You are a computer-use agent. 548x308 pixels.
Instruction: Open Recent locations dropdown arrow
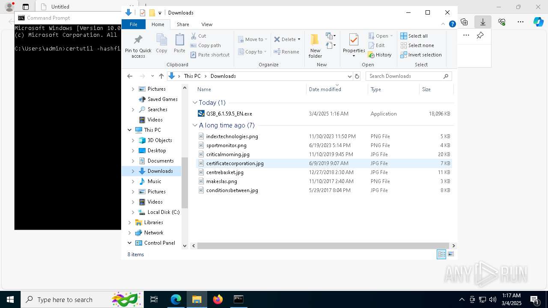[152, 76]
